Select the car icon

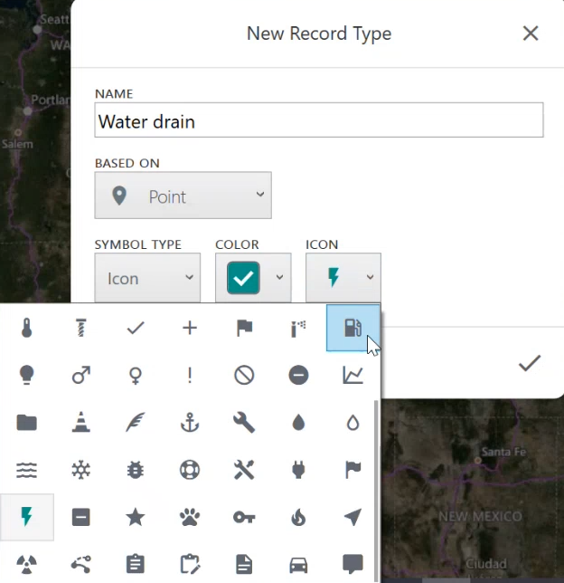298,564
